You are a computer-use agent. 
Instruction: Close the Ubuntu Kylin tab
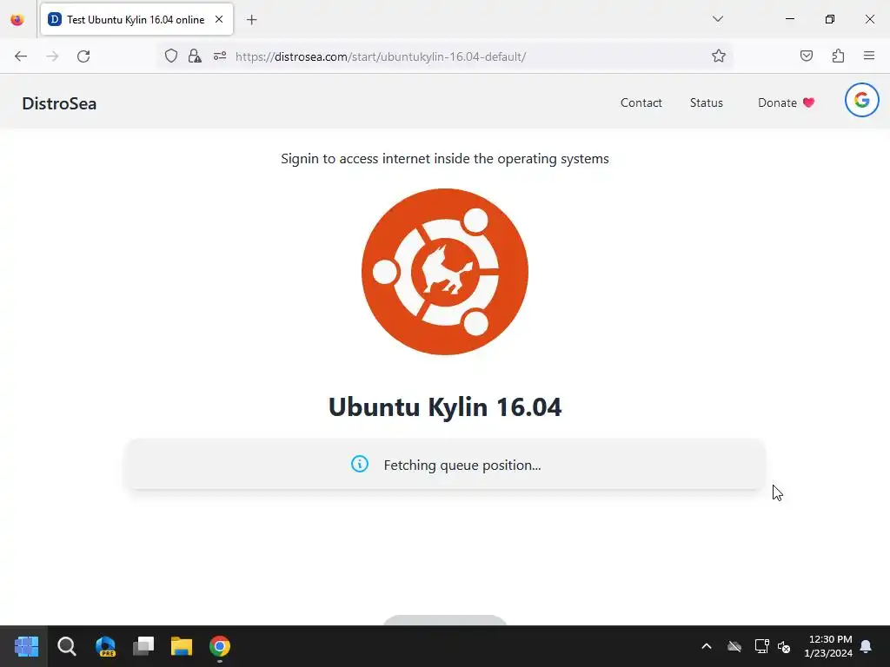pos(219,19)
